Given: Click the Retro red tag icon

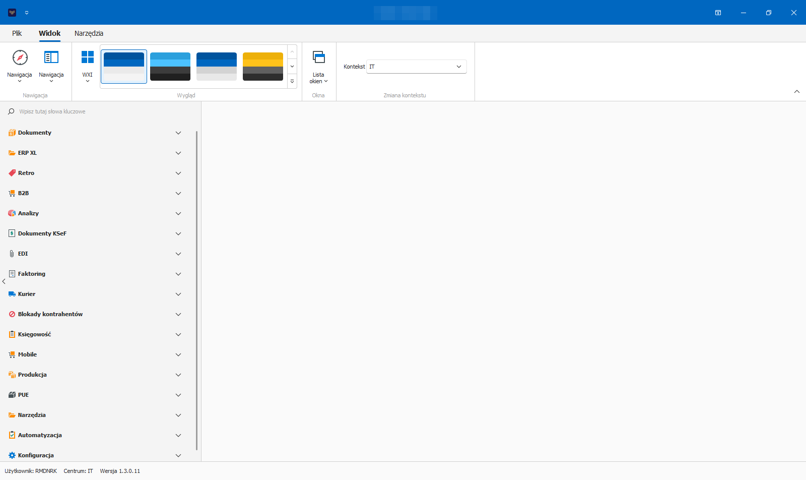Looking at the screenshot, I should point(12,173).
